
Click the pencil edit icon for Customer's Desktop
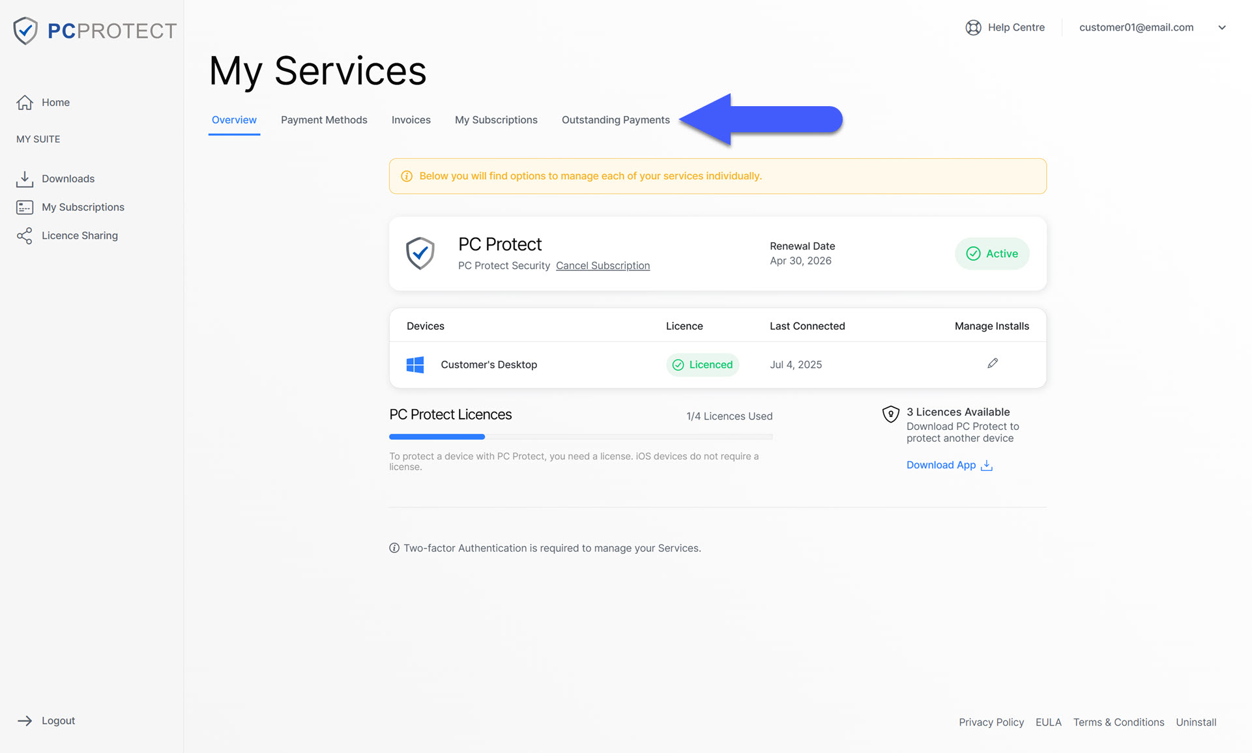point(993,363)
